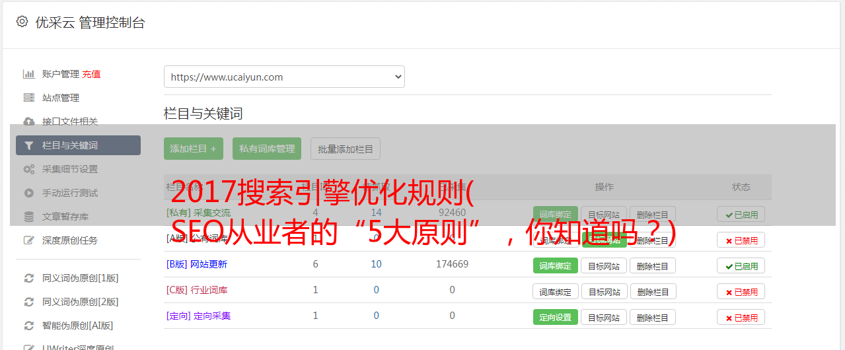Viewport: 845px width, 350px height.
Task: Click 目标网站 in the 网站更新 row
Action: click(x=604, y=265)
